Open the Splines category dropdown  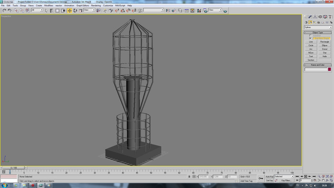click(x=318, y=27)
